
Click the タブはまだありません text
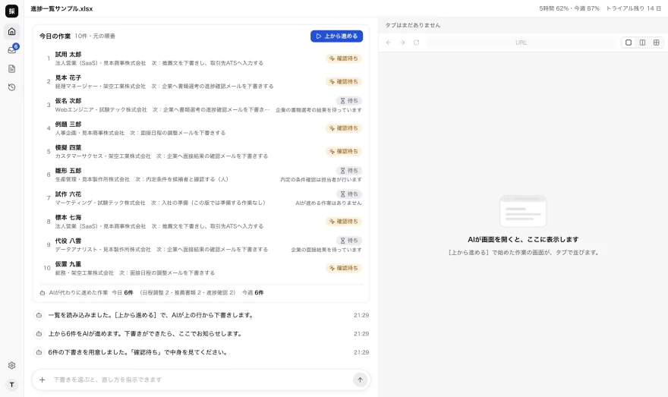pos(413,25)
